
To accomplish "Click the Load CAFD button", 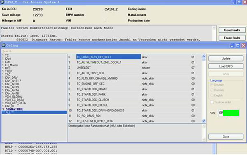I will point(226,66).
